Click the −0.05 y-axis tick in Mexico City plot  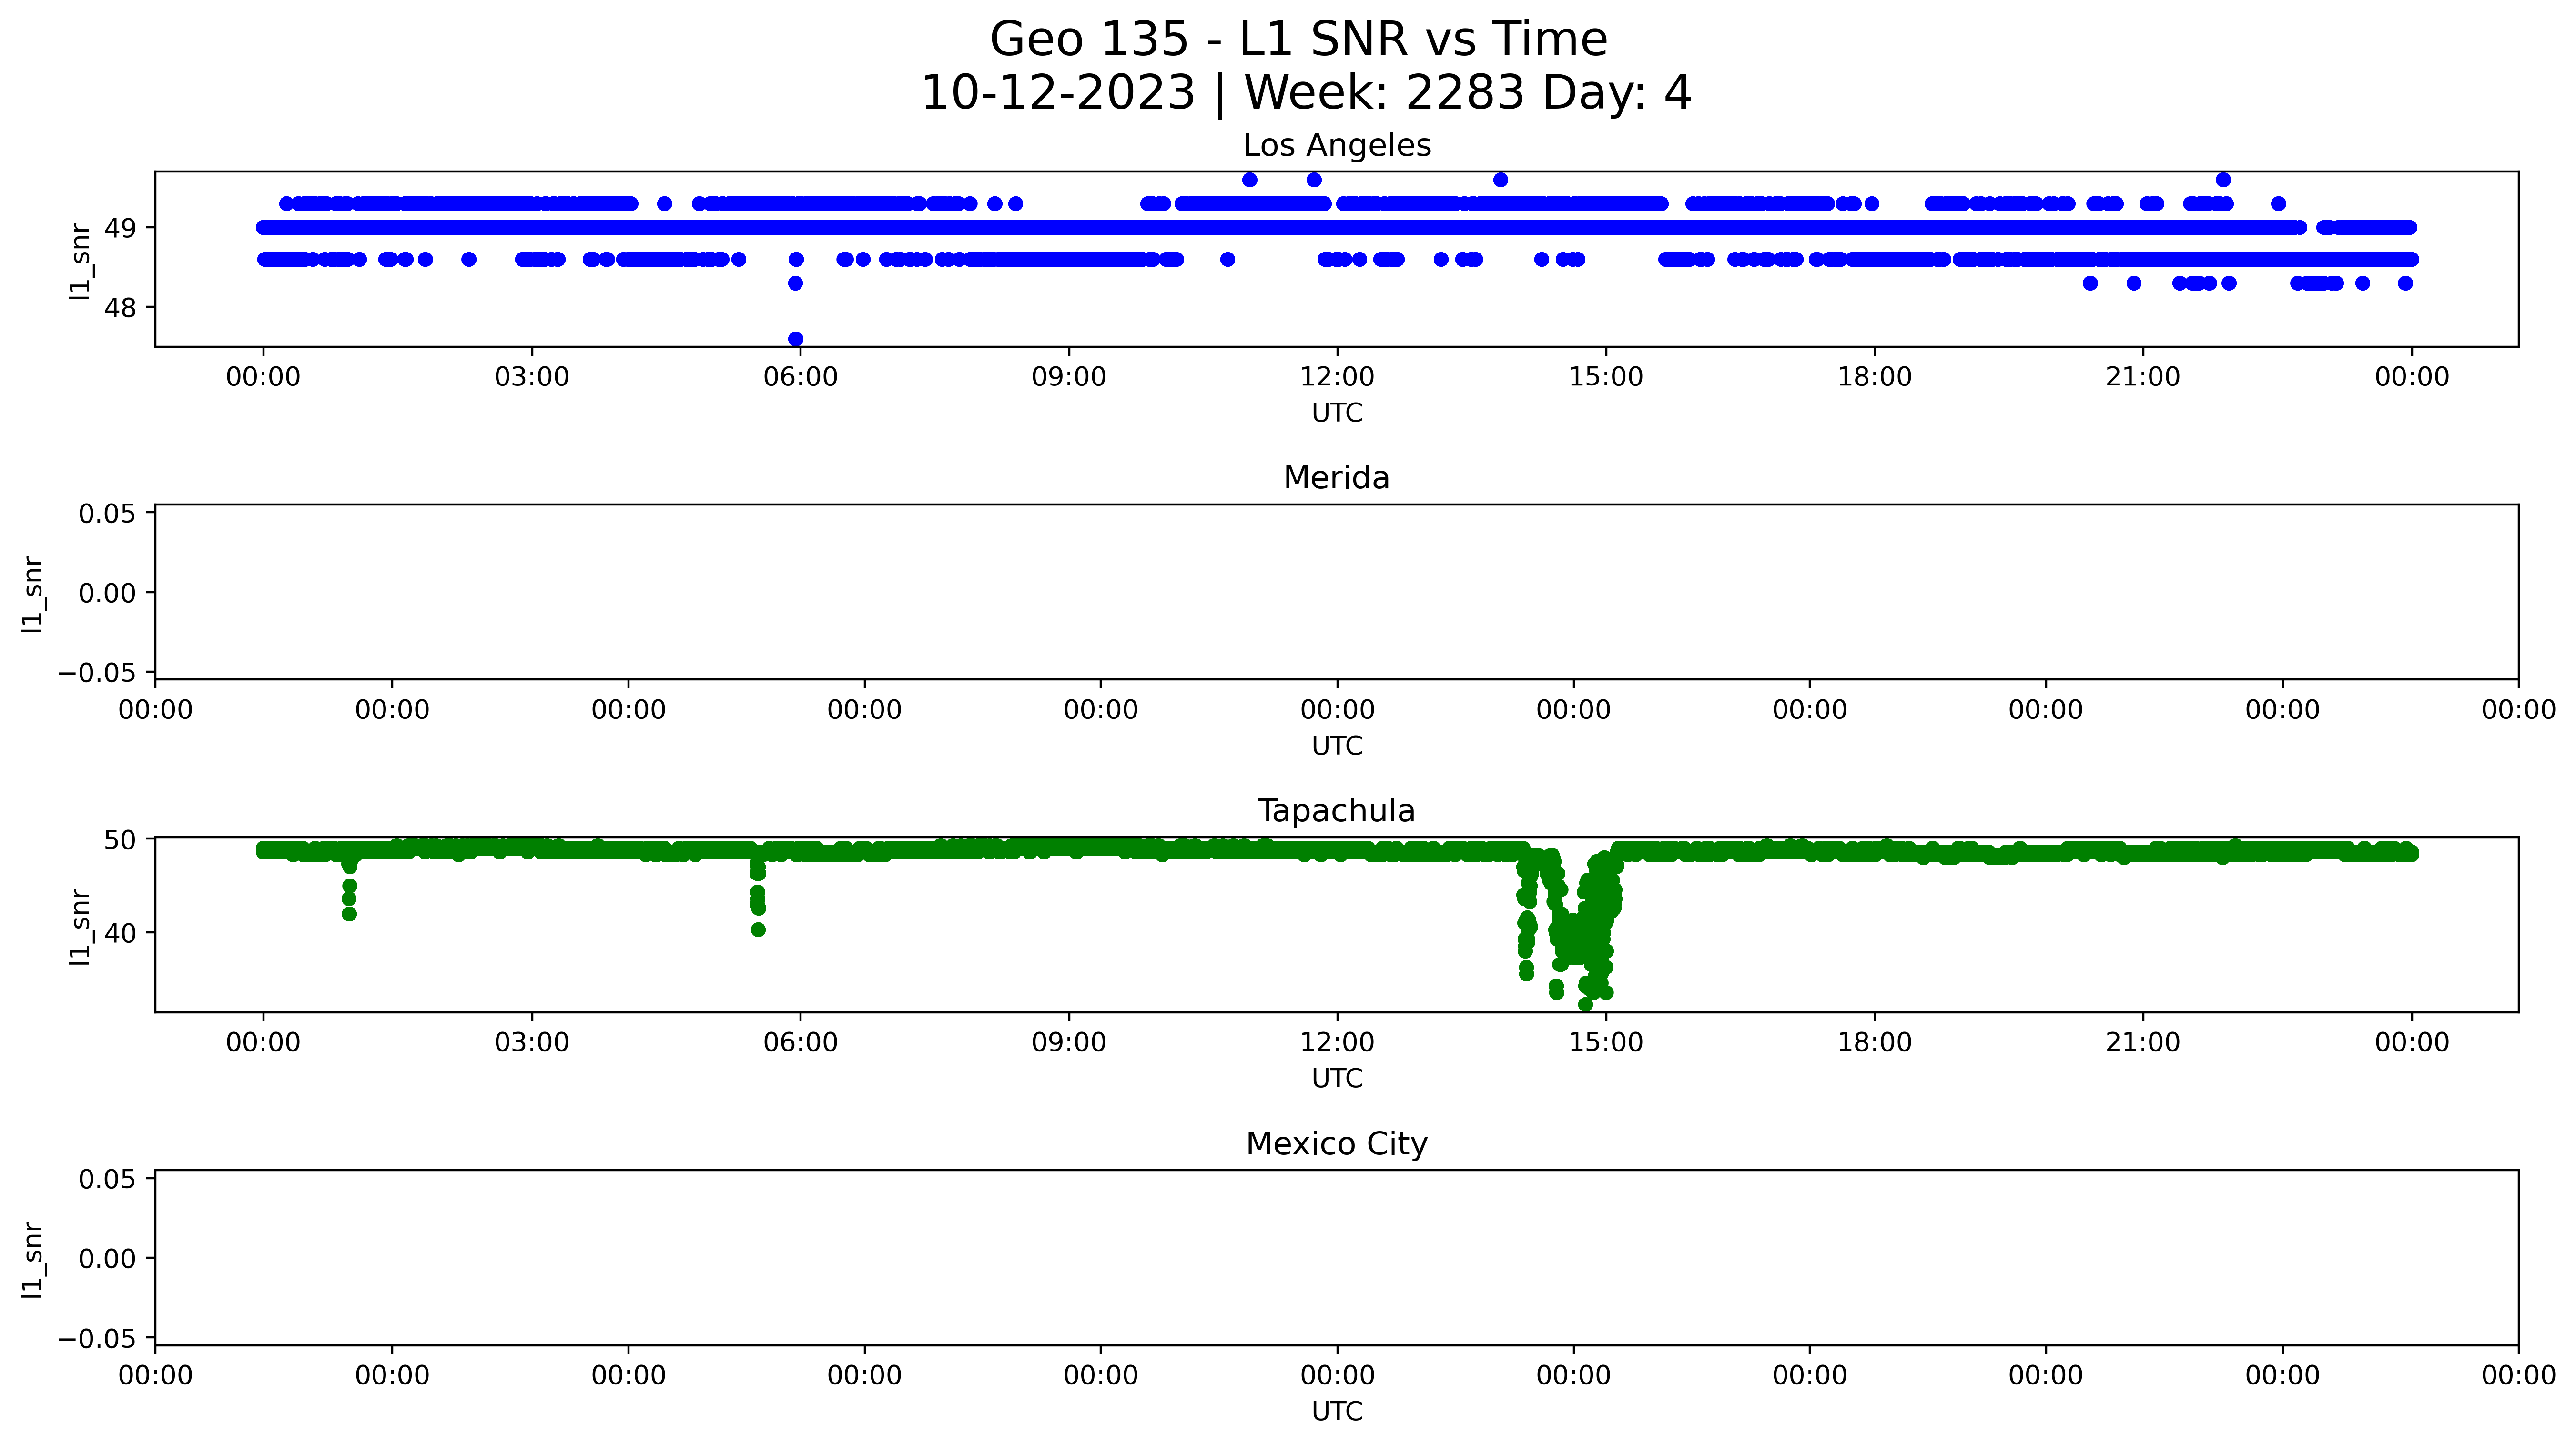[98, 1338]
